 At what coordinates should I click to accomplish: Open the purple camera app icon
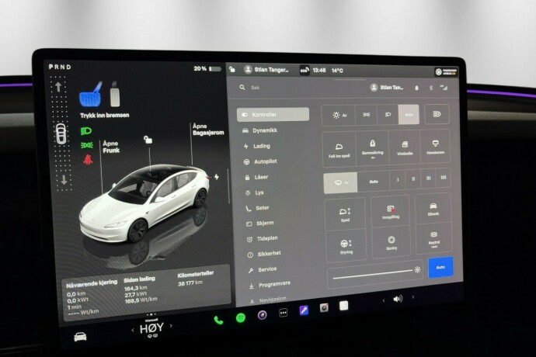[x=263, y=315]
